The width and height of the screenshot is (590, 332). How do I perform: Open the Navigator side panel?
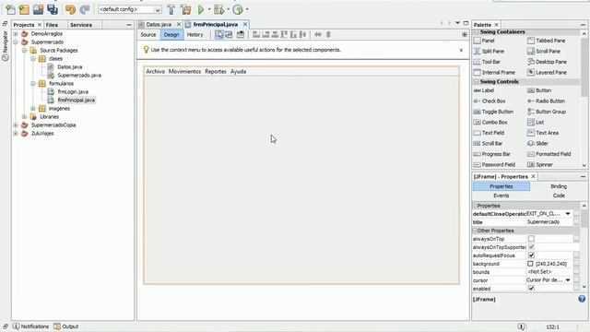click(5, 46)
